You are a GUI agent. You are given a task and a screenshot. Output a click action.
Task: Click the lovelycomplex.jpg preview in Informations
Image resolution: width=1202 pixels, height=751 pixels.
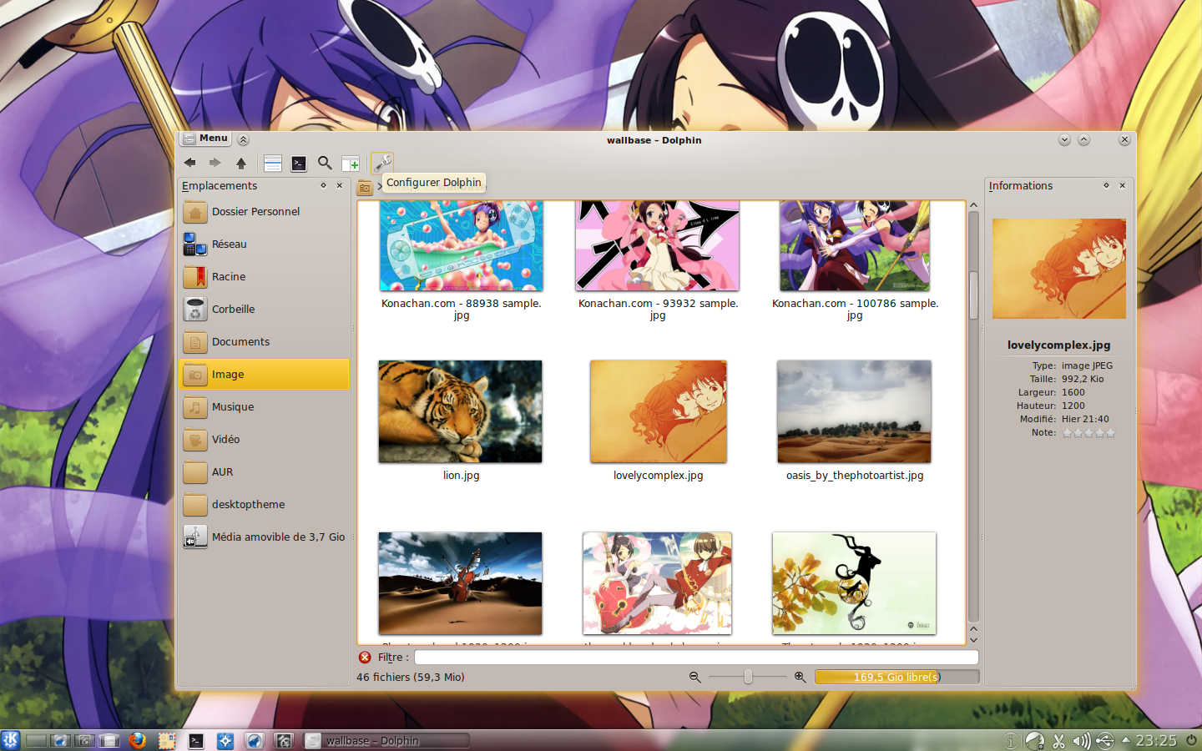pos(1059,269)
